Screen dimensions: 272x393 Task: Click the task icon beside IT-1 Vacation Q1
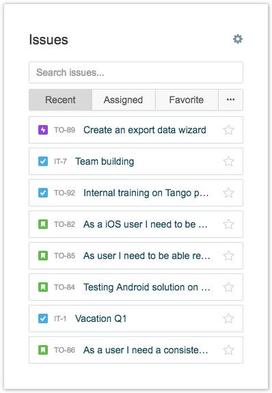click(x=43, y=319)
